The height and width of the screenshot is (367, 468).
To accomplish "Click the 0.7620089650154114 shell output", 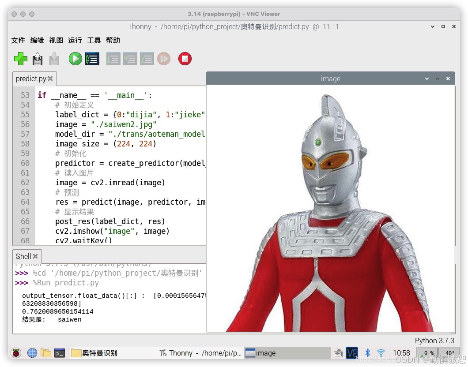I will coord(57,311).
